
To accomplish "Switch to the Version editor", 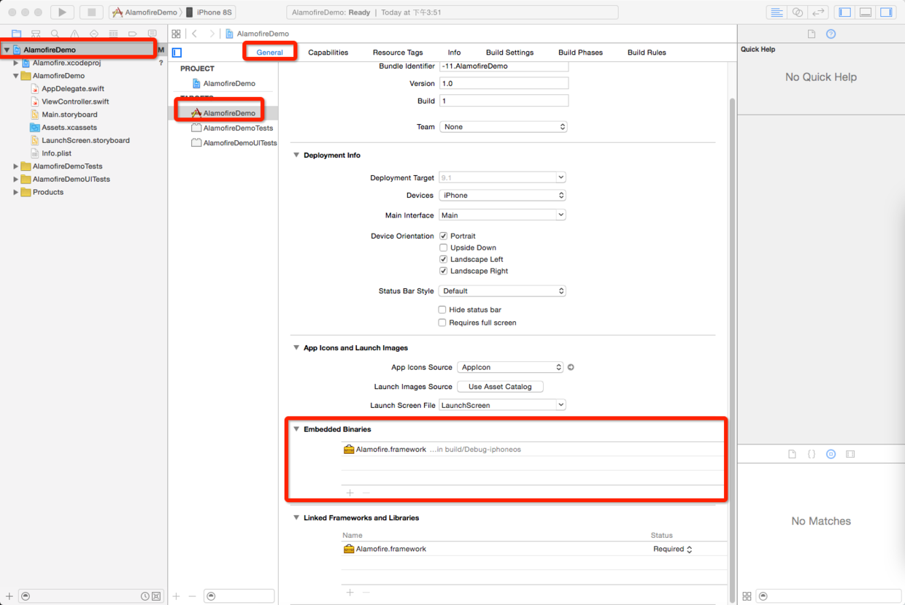I will pyautogui.click(x=818, y=12).
